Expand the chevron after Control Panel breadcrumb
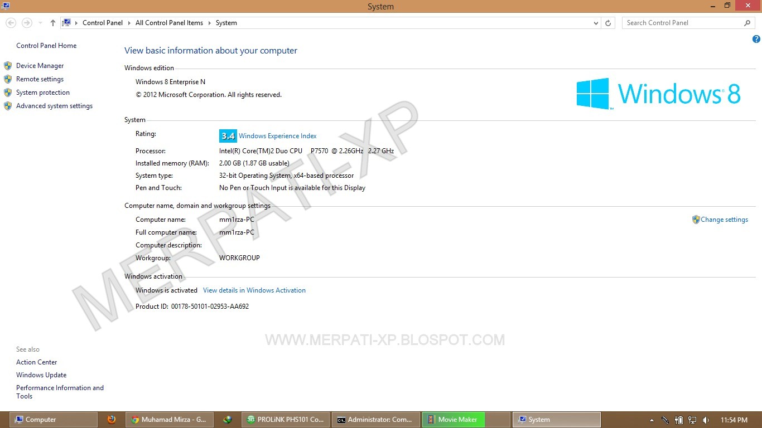Image resolution: width=762 pixels, height=428 pixels. coord(129,23)
